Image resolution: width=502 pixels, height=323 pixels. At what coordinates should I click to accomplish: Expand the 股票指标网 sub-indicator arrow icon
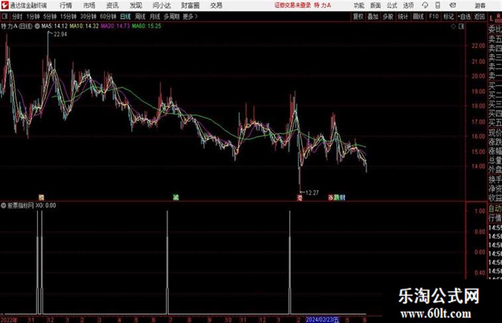(x=4, y=205)
